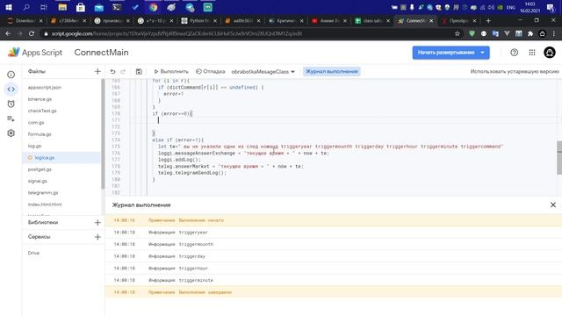
Task: Add a library with plus next to Библиотеки
Action: point(97,222)
